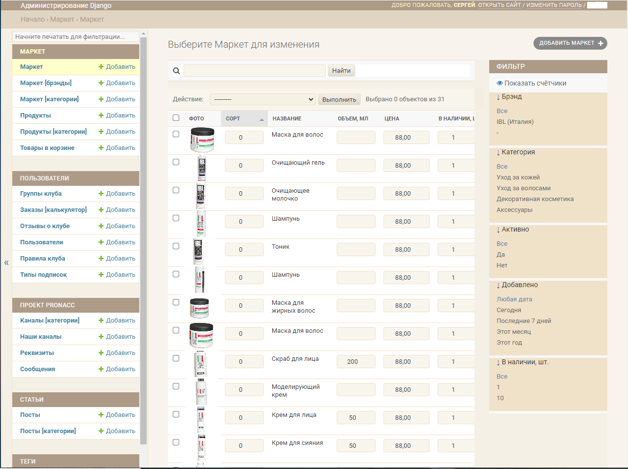Click the plus icon beside Каналы [категории]

101,321
